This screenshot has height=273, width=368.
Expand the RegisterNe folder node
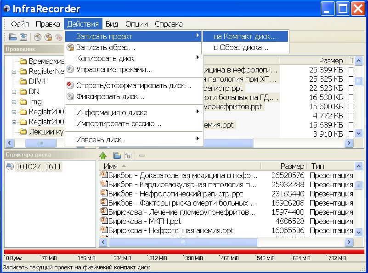(14, 72)
